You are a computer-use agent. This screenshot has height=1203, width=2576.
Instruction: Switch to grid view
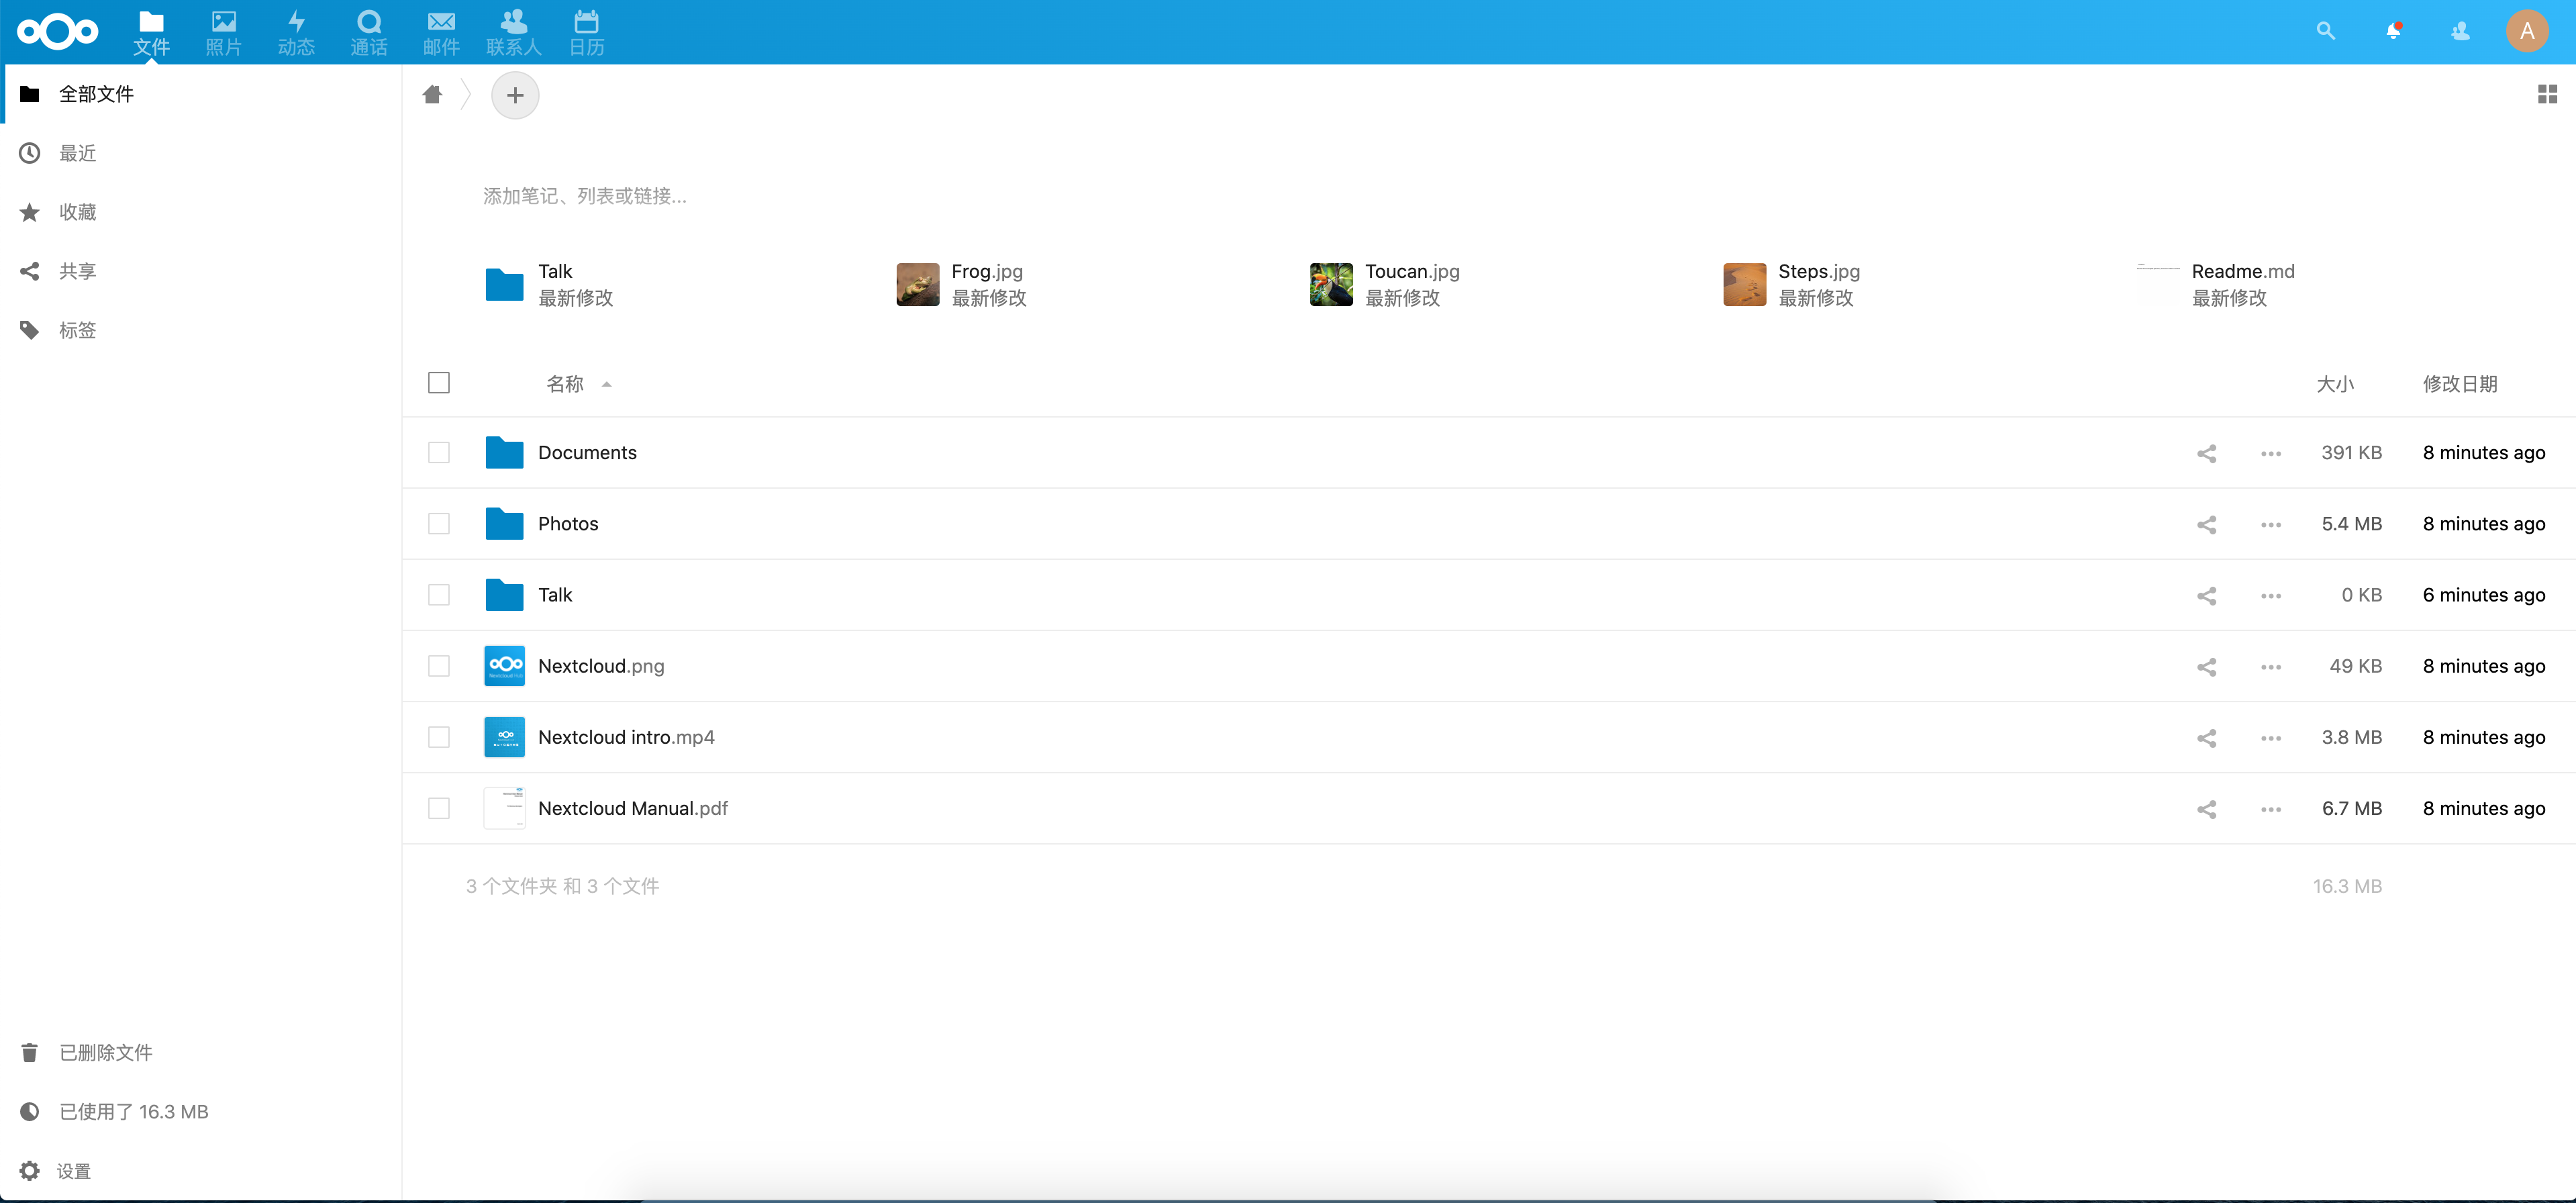point(2547,94)
